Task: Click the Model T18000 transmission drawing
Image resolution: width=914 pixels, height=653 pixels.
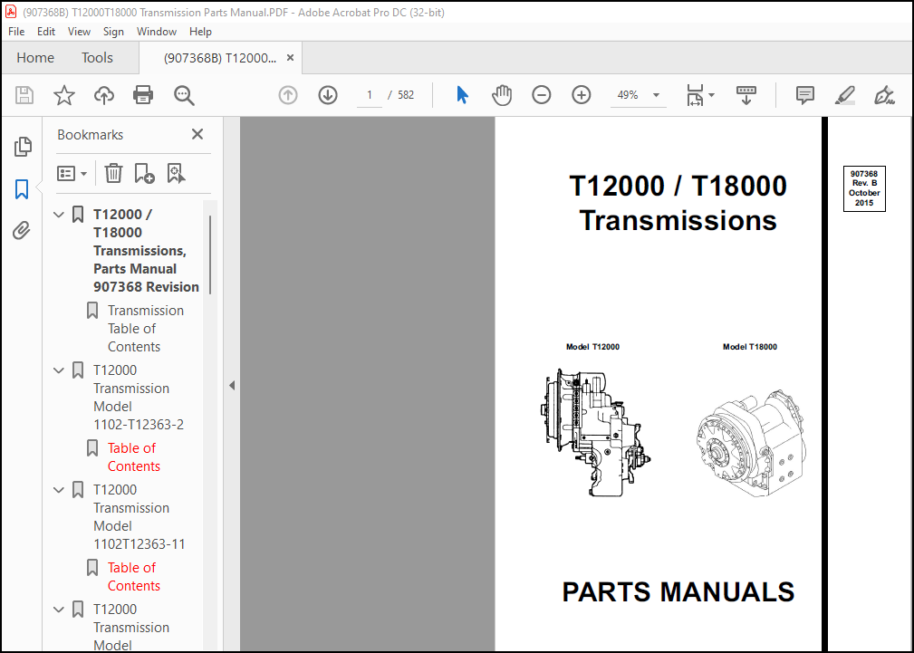Action: point(752,443)
